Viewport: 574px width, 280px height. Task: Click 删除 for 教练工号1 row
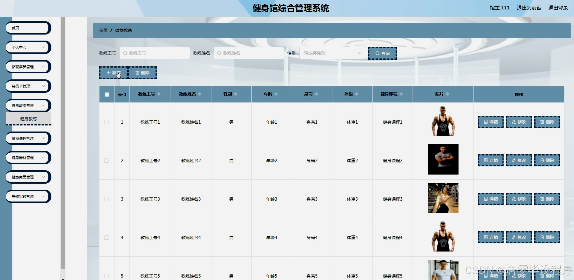click(x=547, y=122)
